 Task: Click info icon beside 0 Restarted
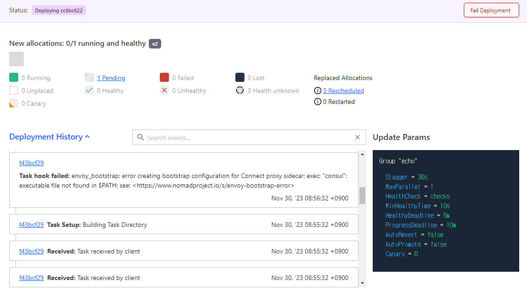[x=318, y=102]
